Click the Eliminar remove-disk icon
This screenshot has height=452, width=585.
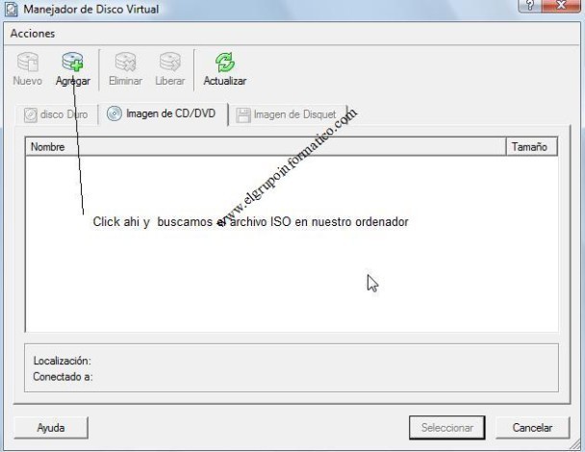[125, 62]
